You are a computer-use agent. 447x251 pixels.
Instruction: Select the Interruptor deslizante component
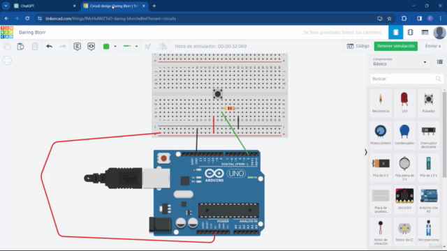[x=428, y=135]
